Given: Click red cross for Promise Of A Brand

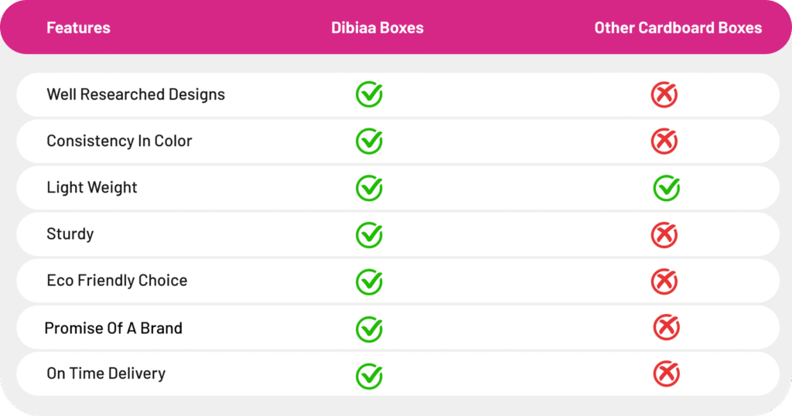Looking at the screenshot, I should (666, 328).
